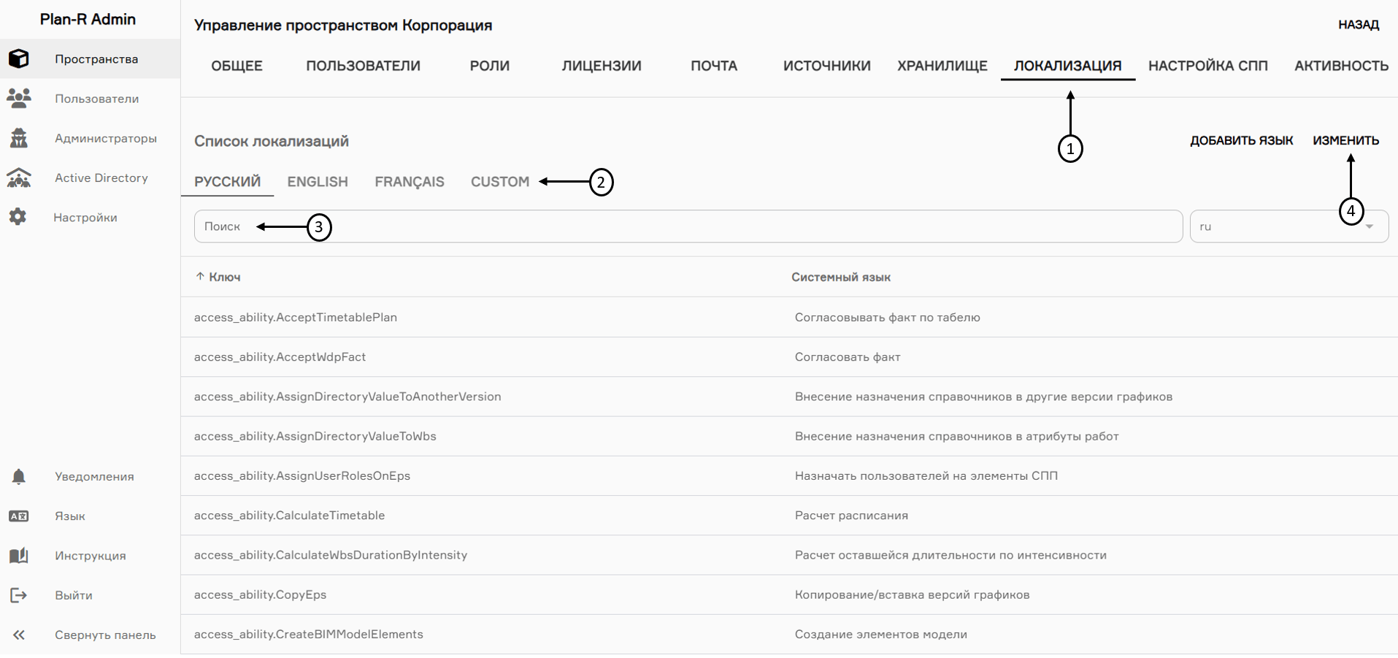Click the notifications bell icon

(19, 476)
